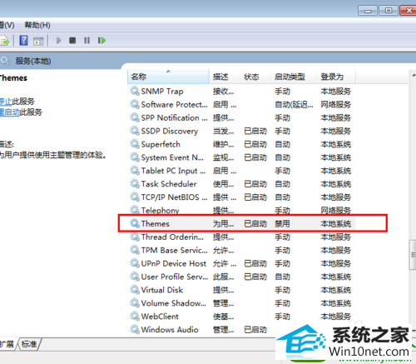416x364 pixels.
Task: Select the Volume Shadow Copy gear icon
Action: 135,303
